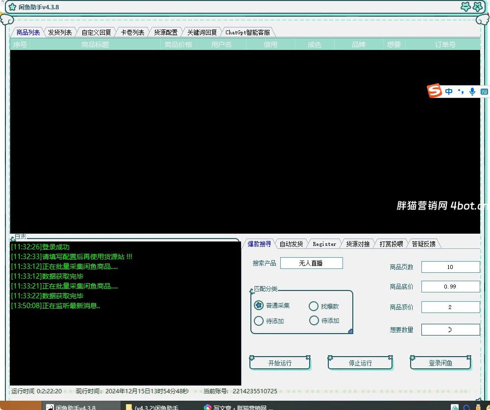Open the 搜索产品 dropdown showing 无人直播
The image size is (490, 410).
pyautogui.click(x=312, y=263)
